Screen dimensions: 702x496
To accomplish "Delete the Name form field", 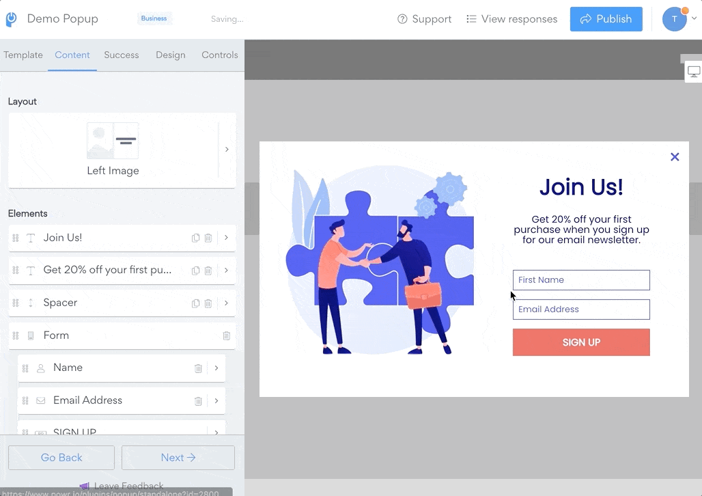I will [198, 368].
